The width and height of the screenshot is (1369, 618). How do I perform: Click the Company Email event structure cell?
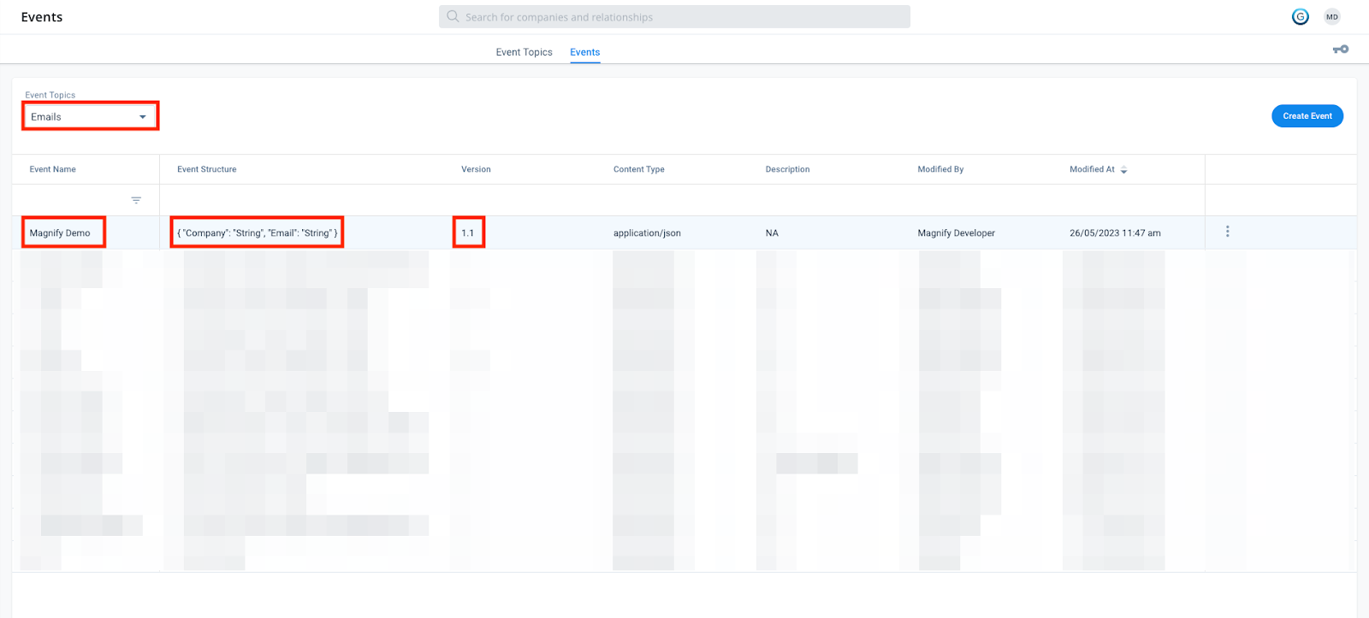pos(257,232)
